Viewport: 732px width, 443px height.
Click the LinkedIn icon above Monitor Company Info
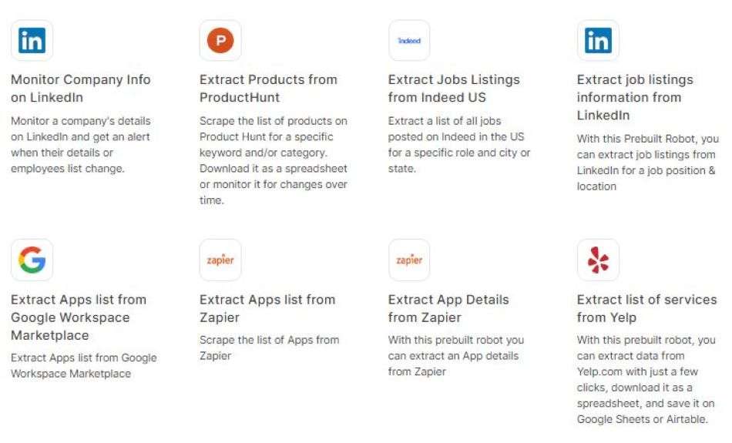[x=32, y=41]
